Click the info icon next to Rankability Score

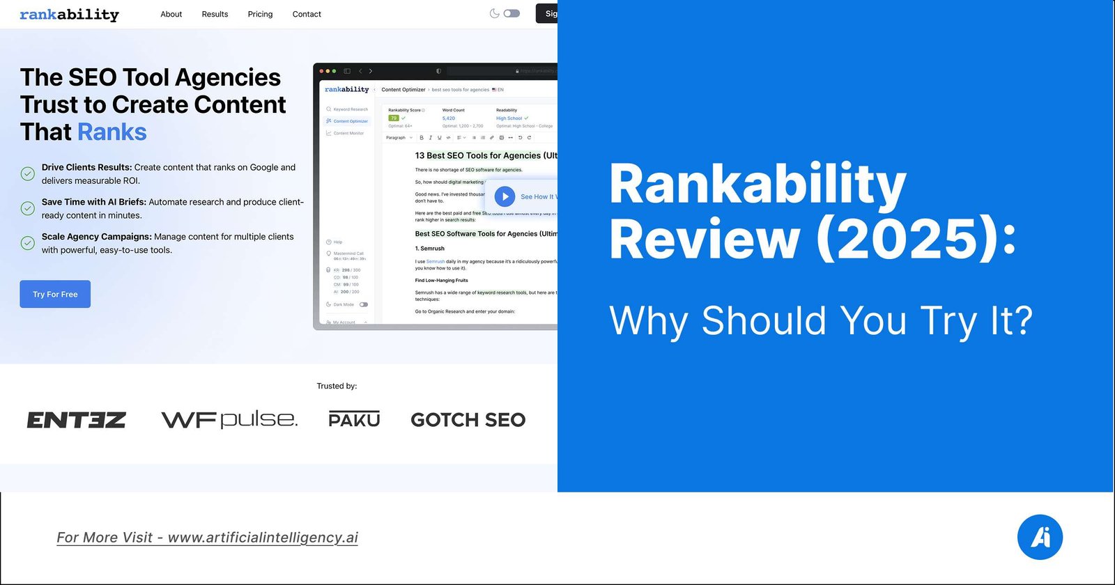(x=423, y=110)
